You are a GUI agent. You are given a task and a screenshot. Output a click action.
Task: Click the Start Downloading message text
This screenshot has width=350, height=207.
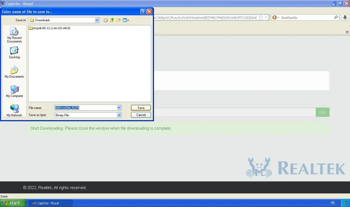pos(101,128)
